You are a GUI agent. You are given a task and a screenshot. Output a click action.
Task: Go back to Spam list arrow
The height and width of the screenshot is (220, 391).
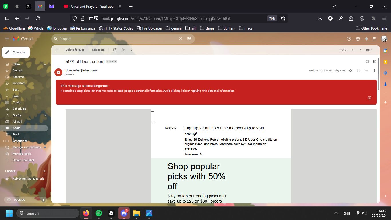[56, 50]
